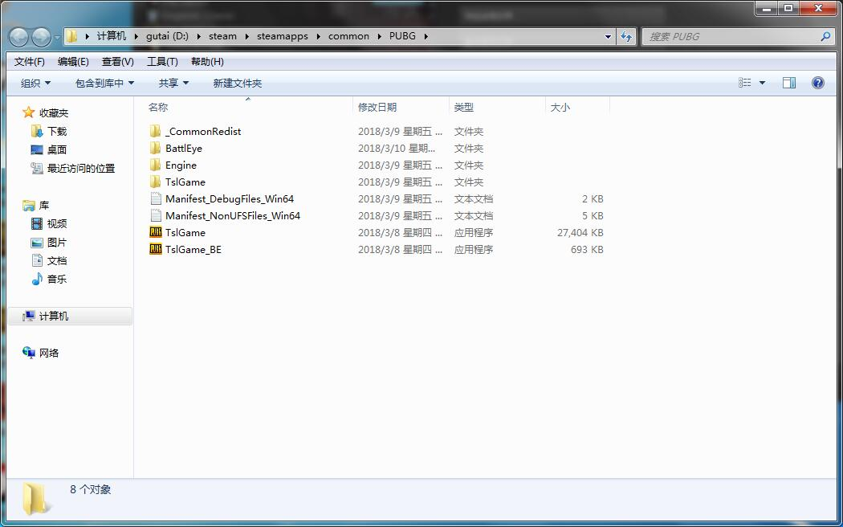843x527 pixels.
Task: Open the 查看(V) menu
Action: point(118,62)
